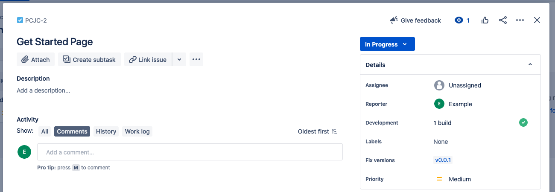Click the Attach button
Screen dimensions: 555x192
[x=36, y=60]
